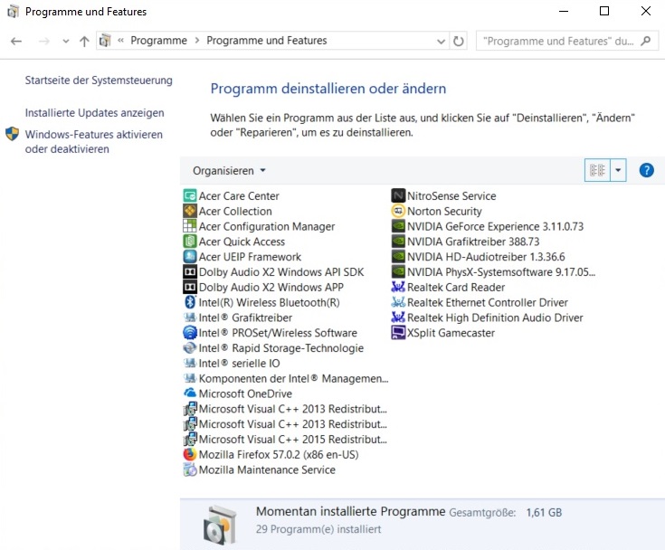Viewport: 665px width, 550px height.
Task: Expand the address bar history dropdown
Action: point(440,41)
